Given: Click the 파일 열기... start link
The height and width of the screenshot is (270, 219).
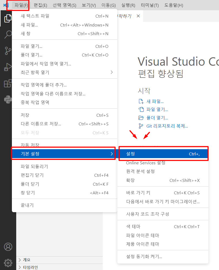Looking at the screenshot, I should point(157,109).
